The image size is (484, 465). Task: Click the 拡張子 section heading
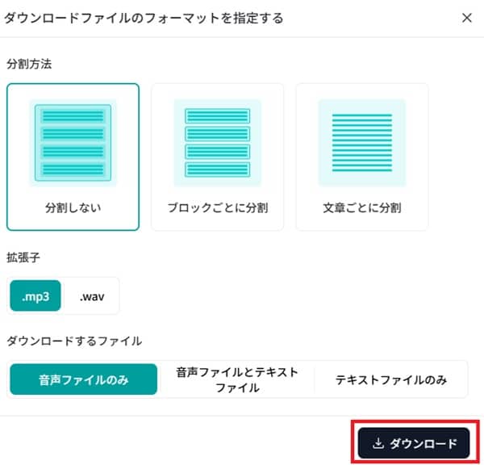click(23, 257)
